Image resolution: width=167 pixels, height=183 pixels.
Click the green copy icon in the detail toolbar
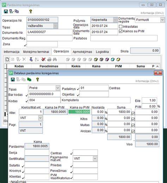tap(29, 79)
